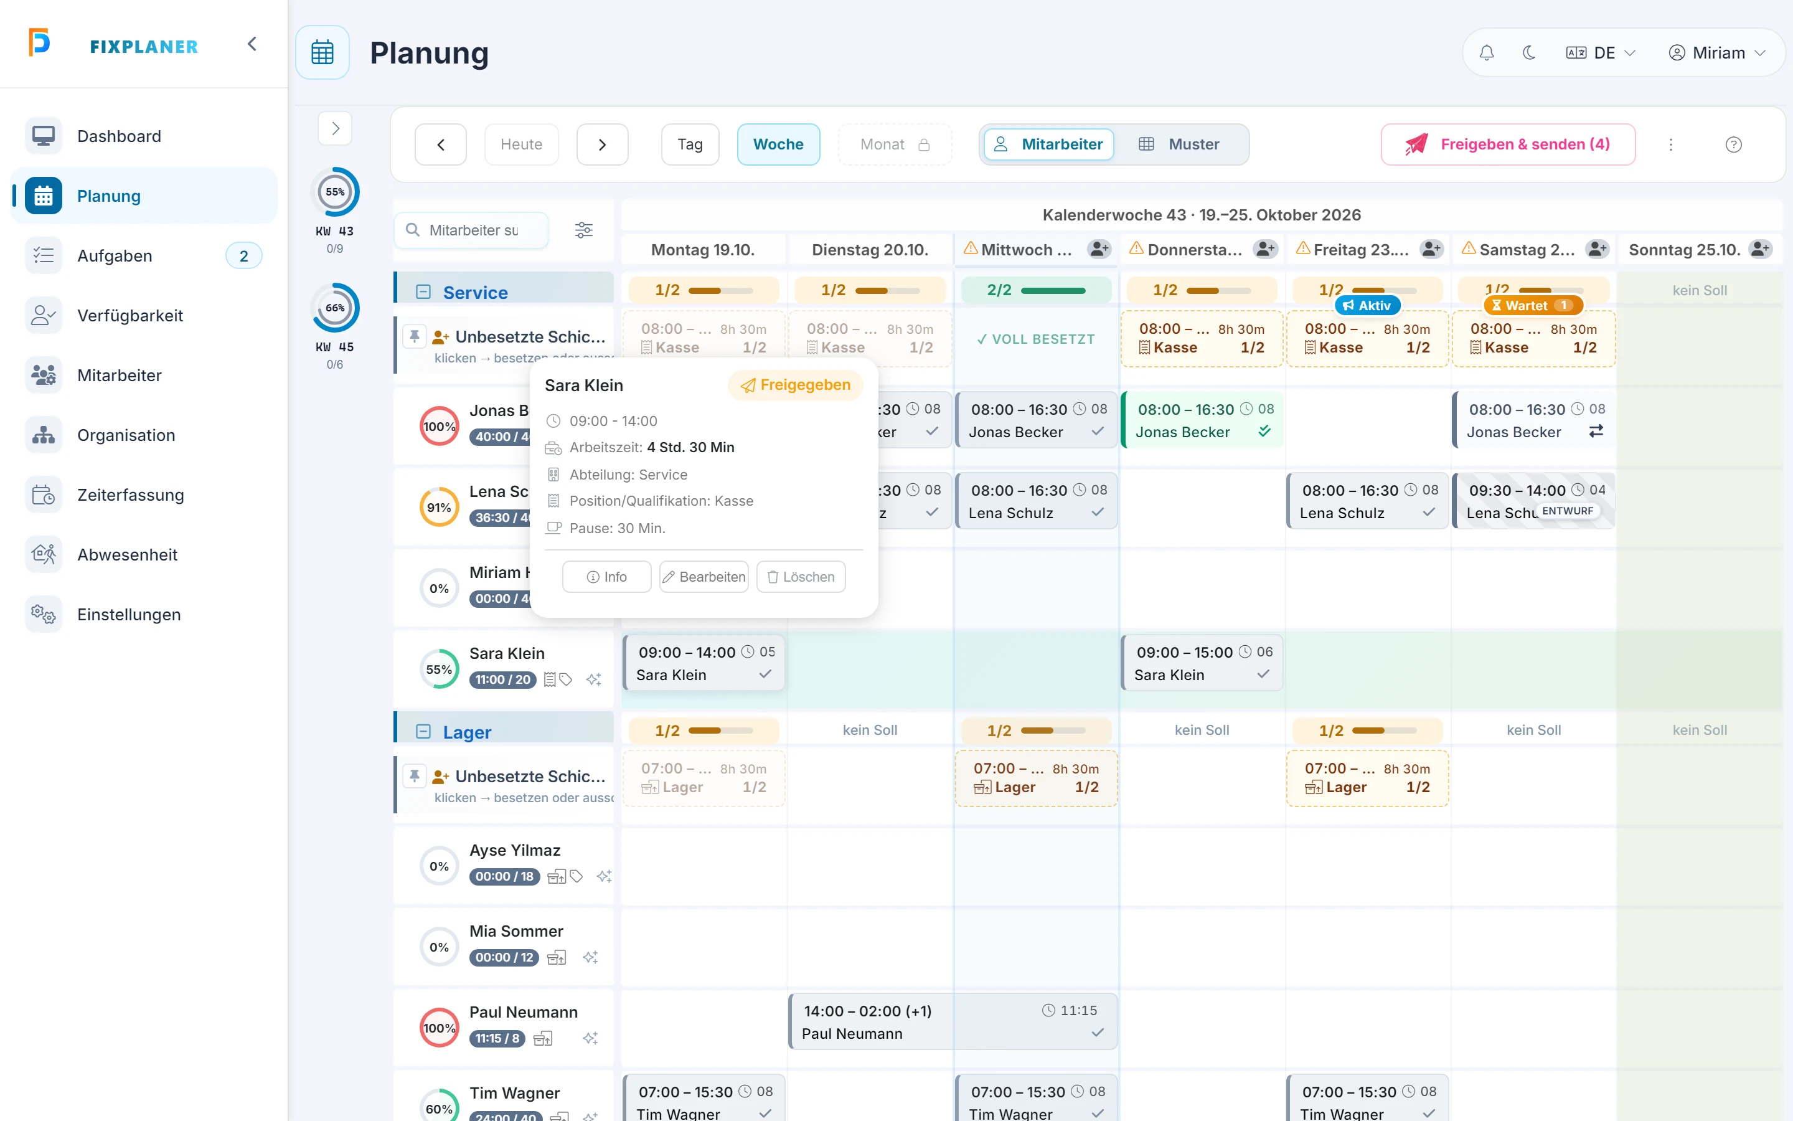Click the swap icon on Jonas Becker Samstag shift

[1597, 431]
